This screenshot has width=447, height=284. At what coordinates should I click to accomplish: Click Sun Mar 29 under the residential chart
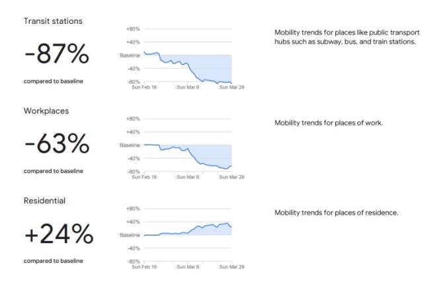[232, 267]
